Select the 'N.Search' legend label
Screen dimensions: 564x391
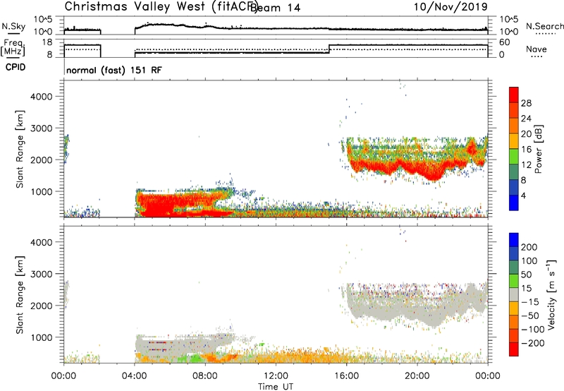pyautogui.click(x=544, y=26)
